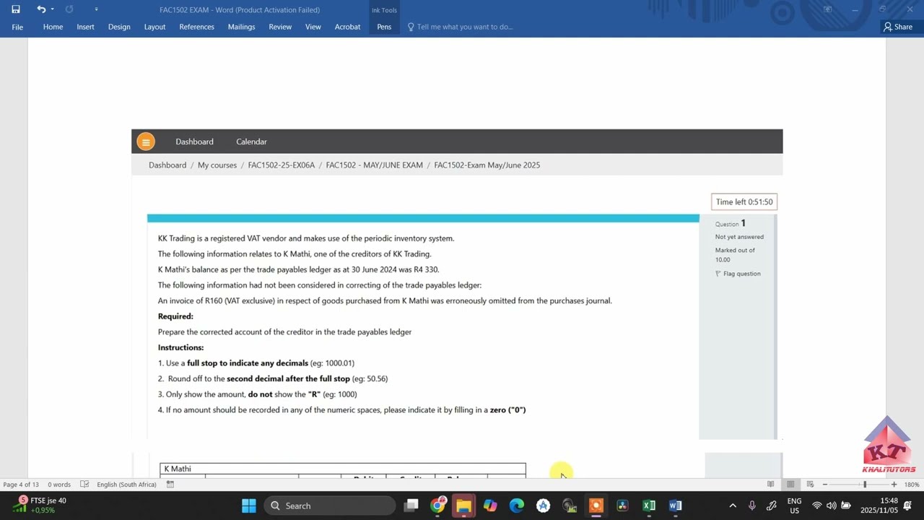The height and width of the screenshot is (520, 924).
Task: Click the zoom in plus button
Action: click(894, 485)
